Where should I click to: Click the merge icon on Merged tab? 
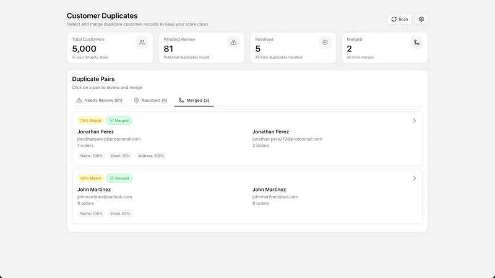pyautogui.click(x=181, y=100)
